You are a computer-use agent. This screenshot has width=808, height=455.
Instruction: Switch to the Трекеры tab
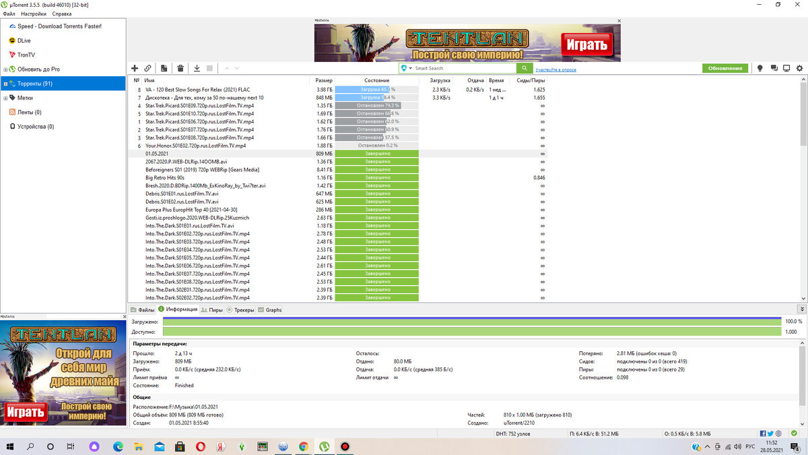(x=240, y=310)
